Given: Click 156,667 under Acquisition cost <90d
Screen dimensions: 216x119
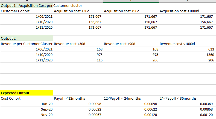Looking at the screenshot, I should pyautogui.click(x=131, y=22).
